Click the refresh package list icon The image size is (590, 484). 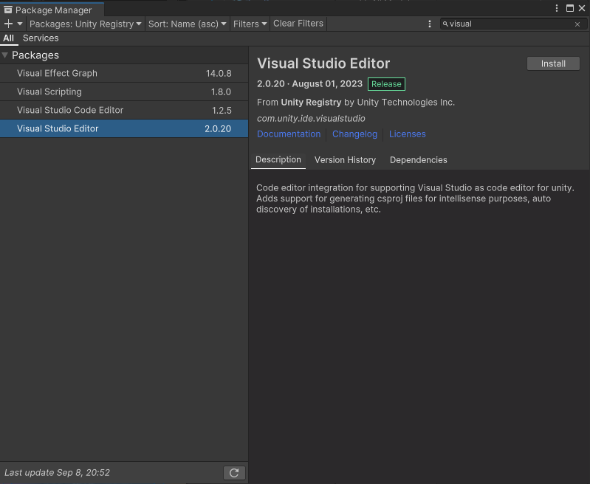point(234,473)
